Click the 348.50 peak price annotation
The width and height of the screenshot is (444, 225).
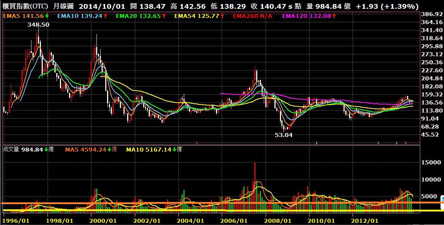point(38,24)
